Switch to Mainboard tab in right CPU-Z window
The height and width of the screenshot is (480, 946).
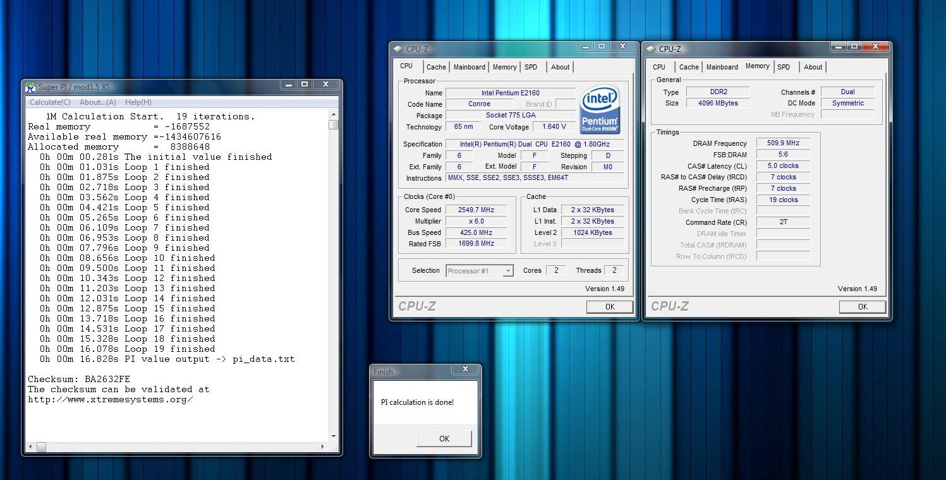[722, 67]
